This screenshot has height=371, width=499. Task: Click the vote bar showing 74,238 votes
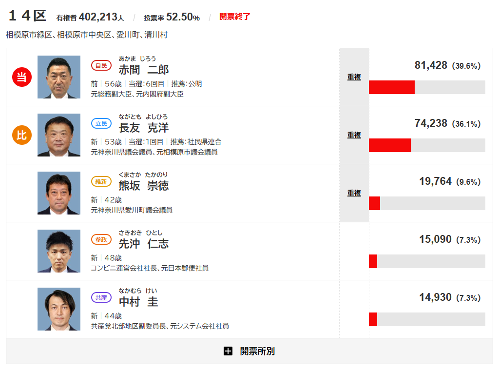(427, 145)
